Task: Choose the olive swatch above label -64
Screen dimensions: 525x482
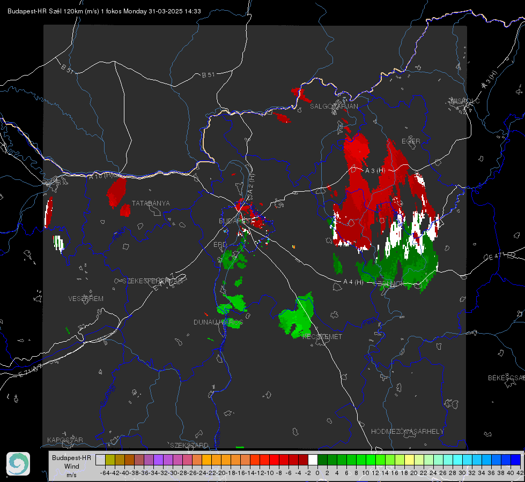Action: (x=110, y=460)
